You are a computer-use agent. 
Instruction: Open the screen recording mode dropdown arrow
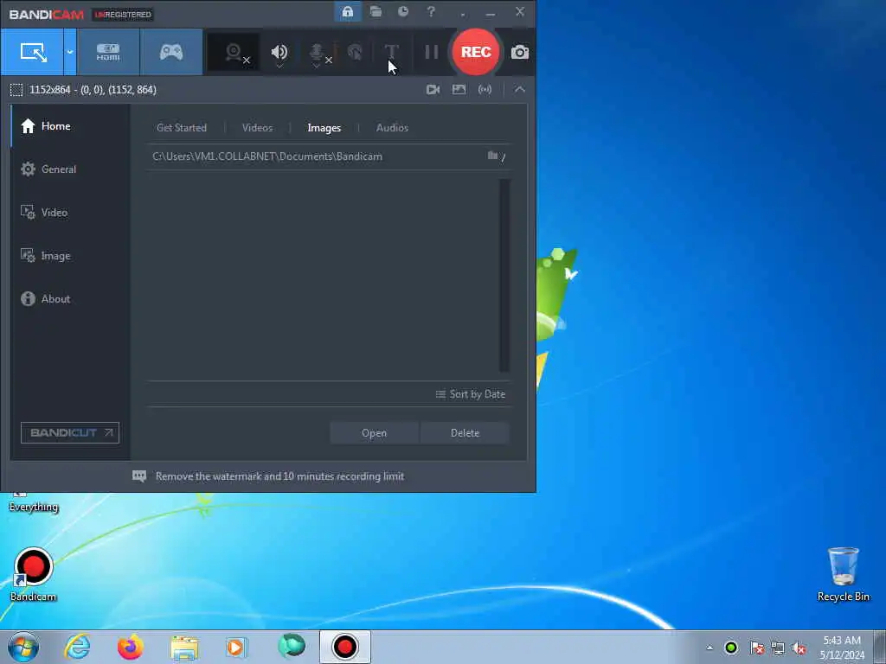click(70, 52)
